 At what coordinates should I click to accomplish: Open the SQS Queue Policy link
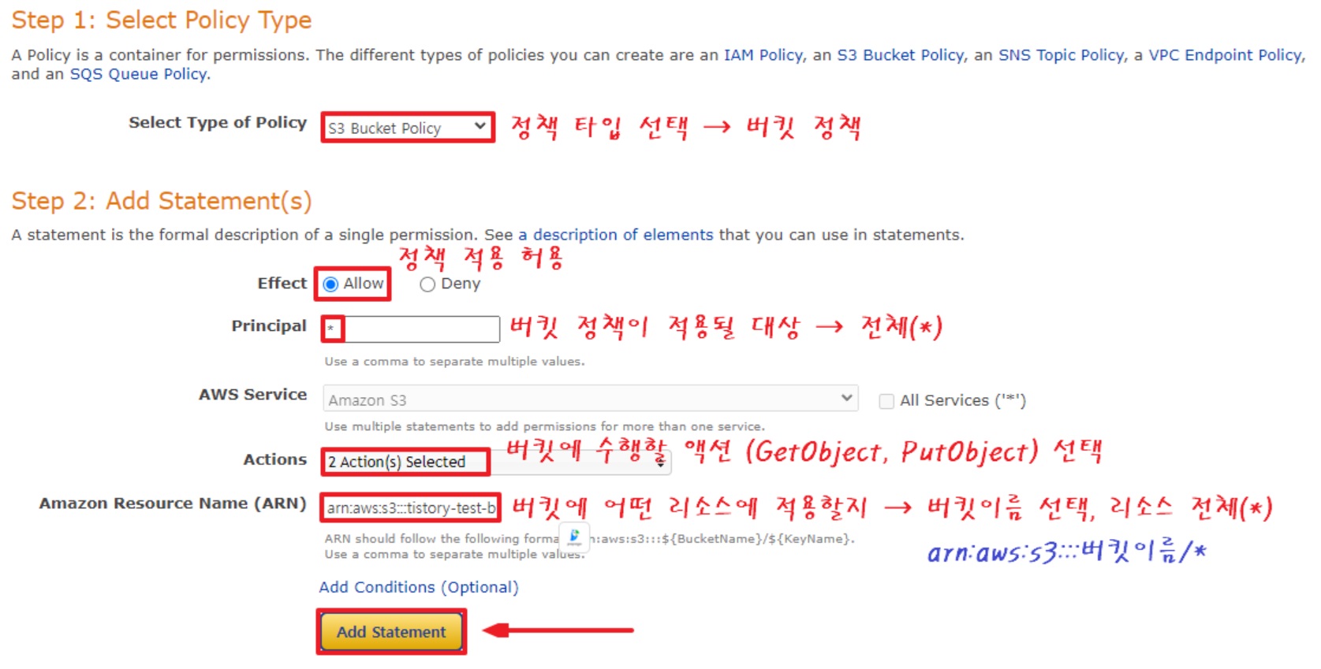pyautogui.click(x=138, y=74)
